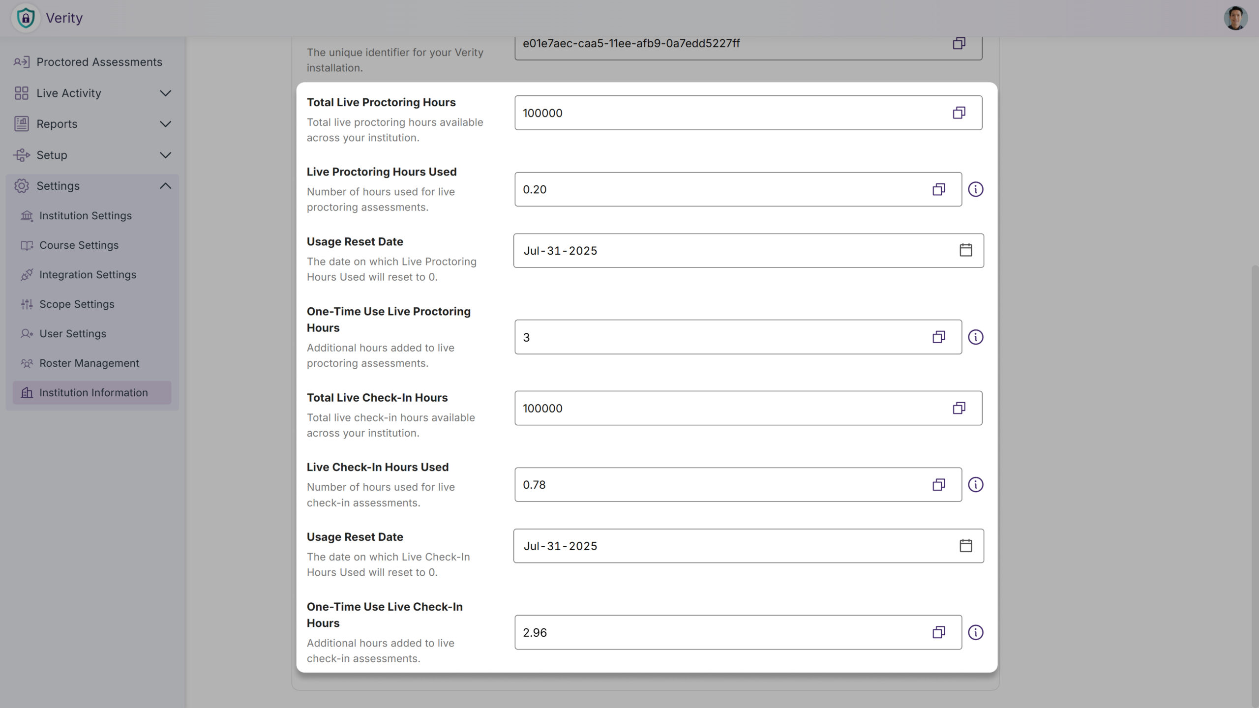
Task: Open user profile avatar menu
Action: pyautogui.click(x=1235, y=18)
